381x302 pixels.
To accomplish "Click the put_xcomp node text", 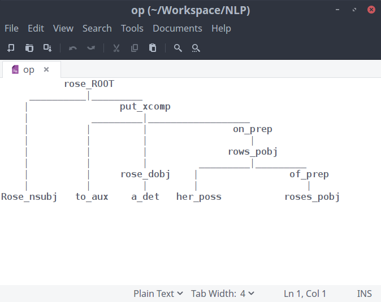I will 145,107.
